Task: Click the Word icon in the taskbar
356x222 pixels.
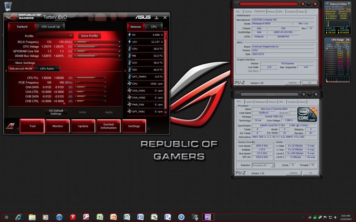Action: [x=140, y=217]
